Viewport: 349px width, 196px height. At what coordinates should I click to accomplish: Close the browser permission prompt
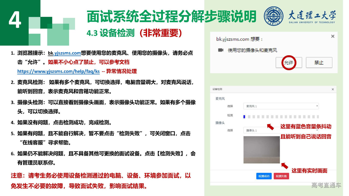(332, 36)
